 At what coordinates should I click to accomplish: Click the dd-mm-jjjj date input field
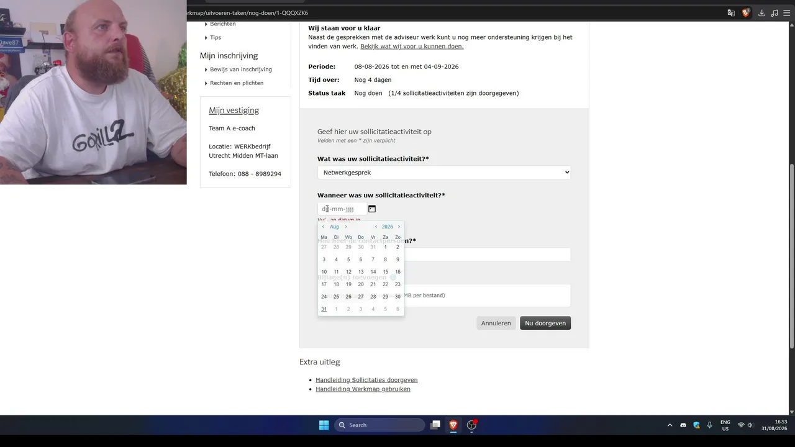point(342,209)
